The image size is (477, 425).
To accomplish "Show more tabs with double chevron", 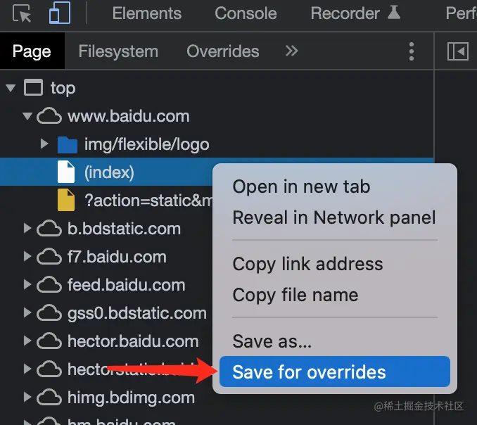I will coord(291,51).
